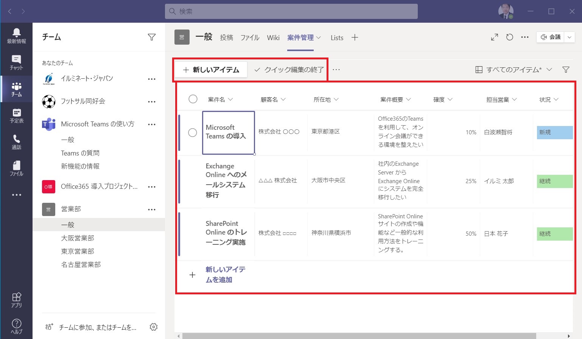Switch to the Lists tab
Image resolution: width=582 pixels, height=339 pixels.
(337, 37)
